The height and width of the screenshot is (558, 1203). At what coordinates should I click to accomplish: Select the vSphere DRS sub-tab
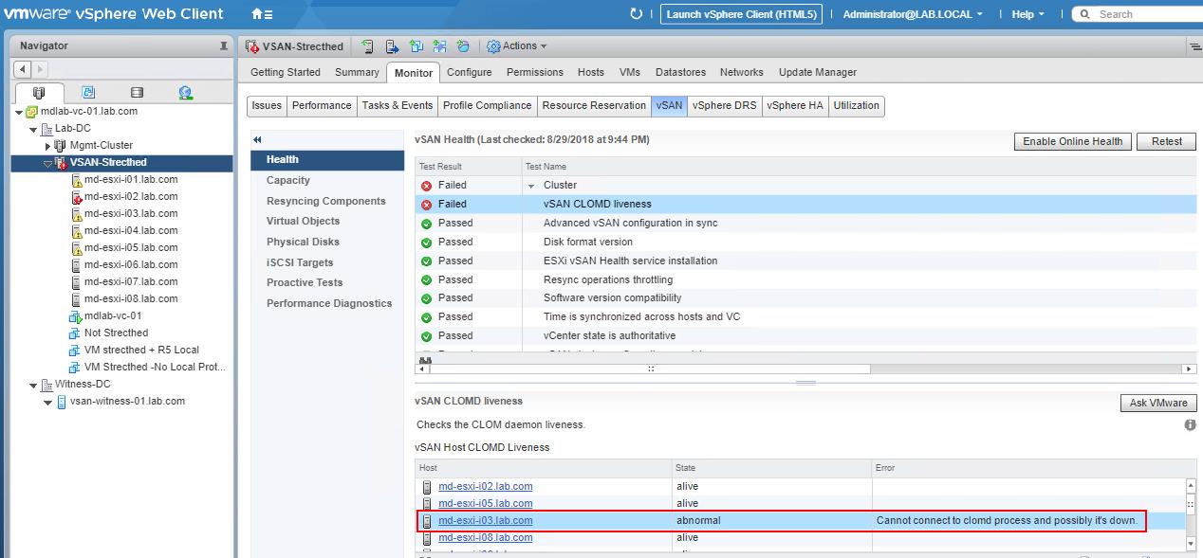[725, 106]
